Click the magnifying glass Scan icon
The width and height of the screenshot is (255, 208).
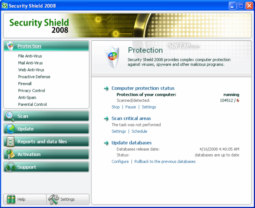click(x=10, y=116)
